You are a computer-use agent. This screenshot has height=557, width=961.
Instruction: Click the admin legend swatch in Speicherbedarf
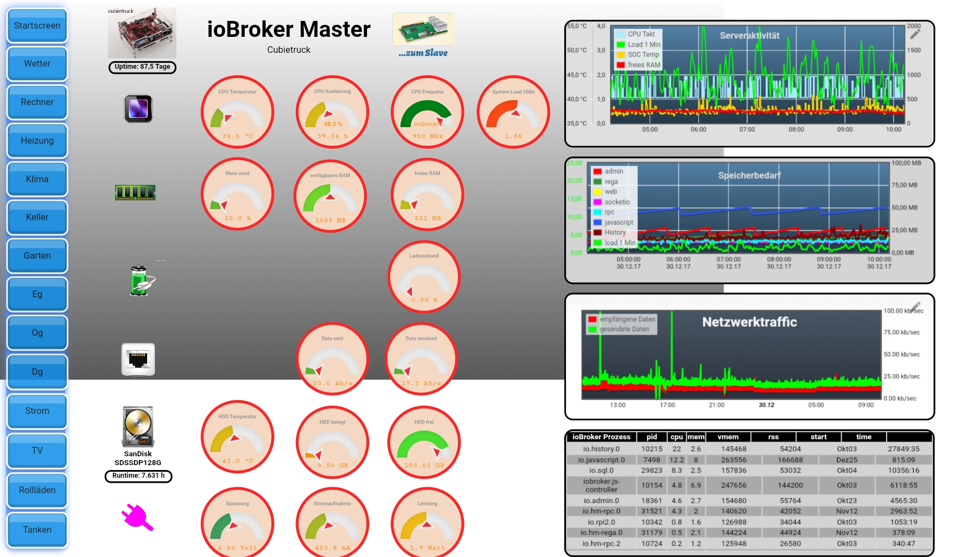[x=597, y=171]
